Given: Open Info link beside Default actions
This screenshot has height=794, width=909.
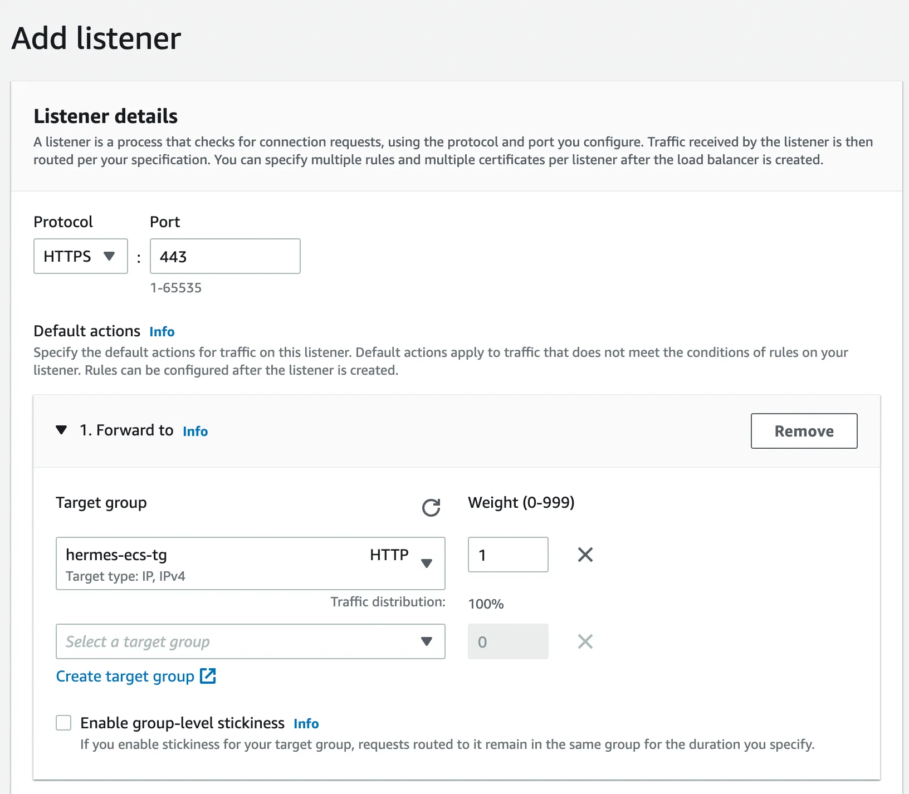Looking at the screenshot, I should (x=162, y=332).
